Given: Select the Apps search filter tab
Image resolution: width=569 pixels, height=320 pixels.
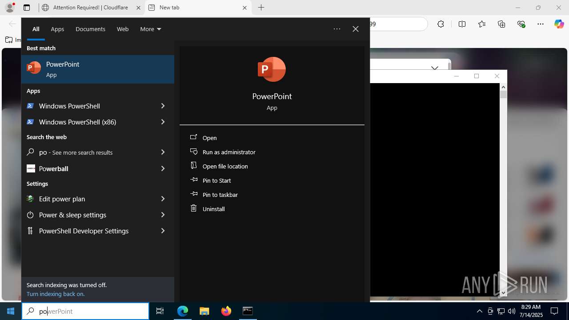Looking at the screenshot, I should click(x=57, y=29).
